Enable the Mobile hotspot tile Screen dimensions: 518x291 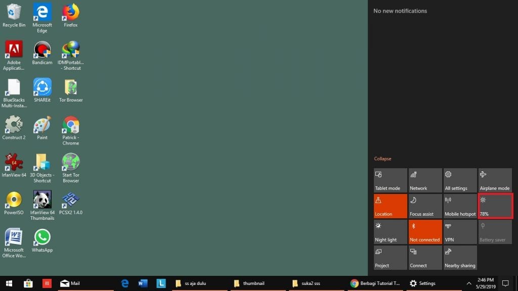pyautogui.click(x=460, y=206)
